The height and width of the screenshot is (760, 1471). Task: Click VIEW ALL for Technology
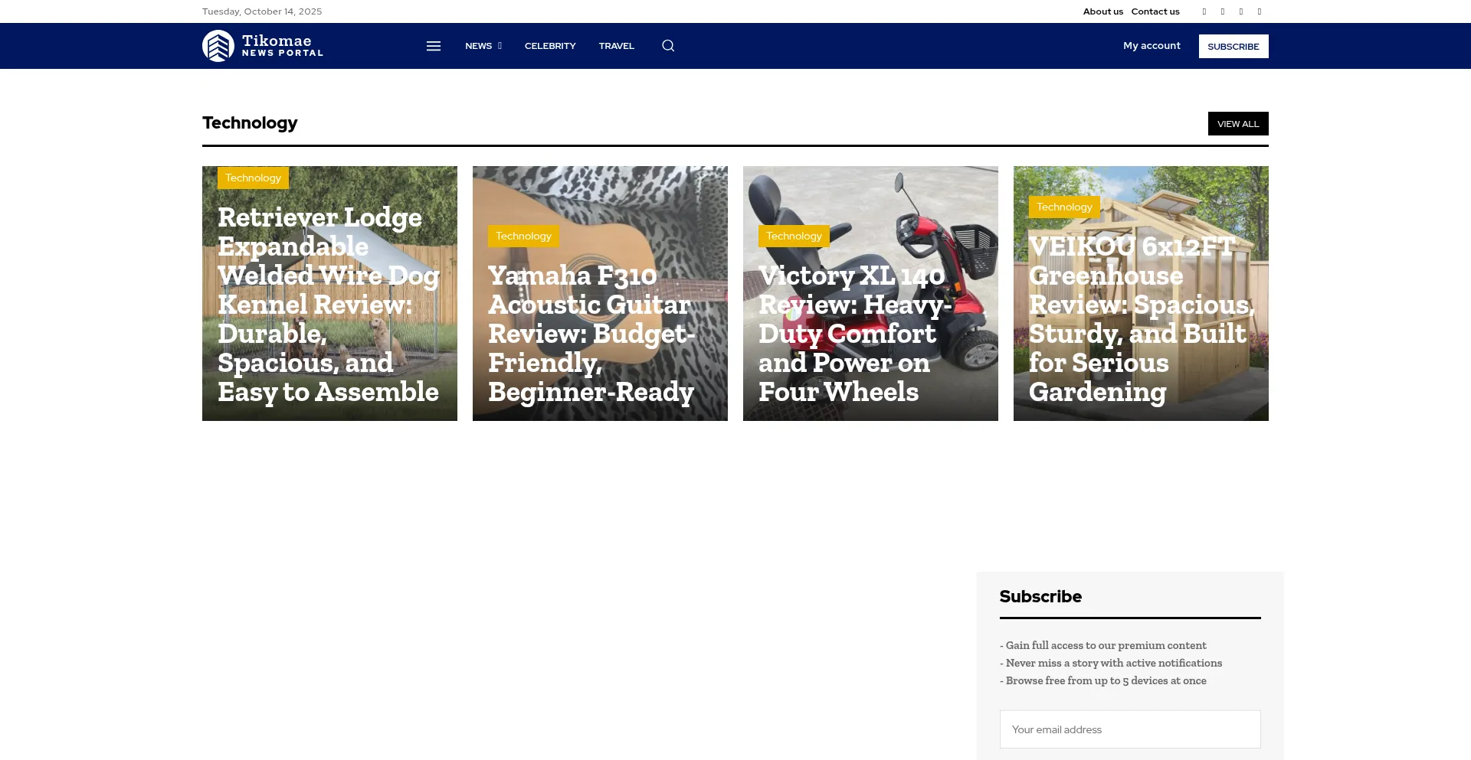[x=1238, y=124]
